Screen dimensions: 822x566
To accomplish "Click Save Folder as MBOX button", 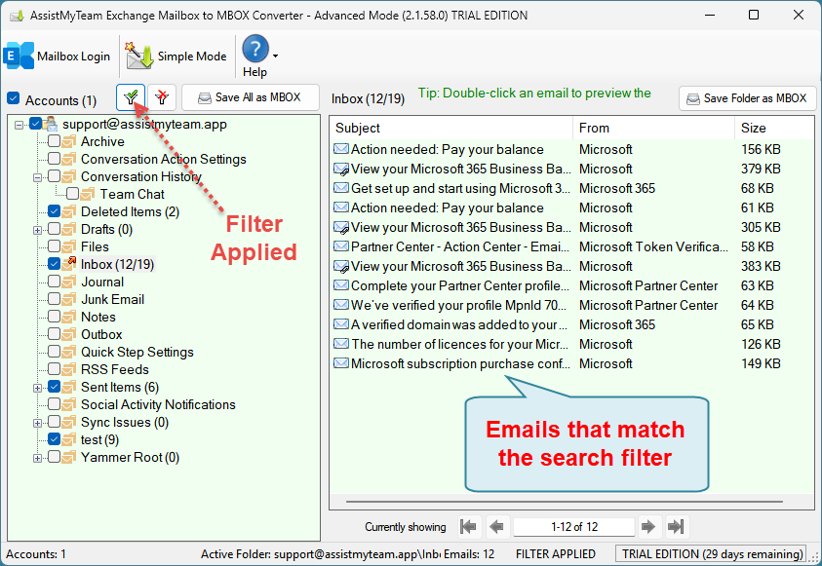I will click(x=747, y=98).
